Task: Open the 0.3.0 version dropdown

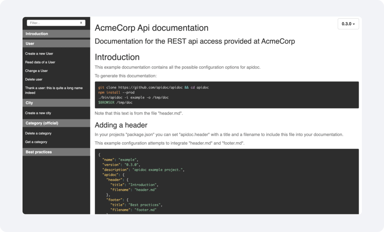Action: tap(348, 24)
